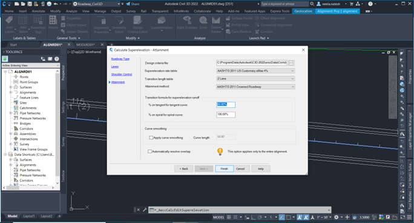Open Transition length table dropdown
Image resolution: width=414 pixels, height=223 pixels.
255,78
